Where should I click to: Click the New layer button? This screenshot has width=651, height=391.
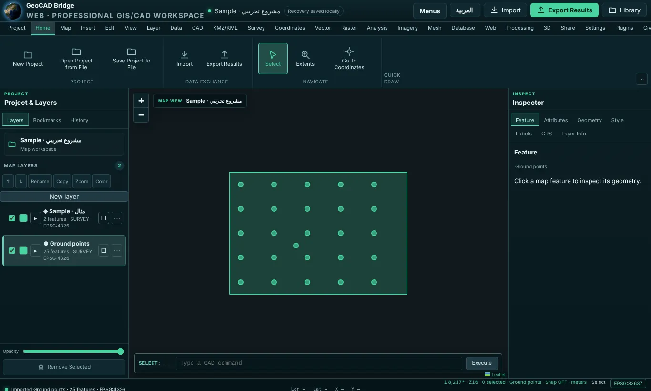coord(64,196)
